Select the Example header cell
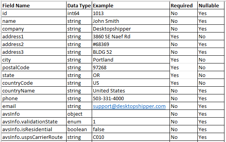Screen dimensions: 226x142 click(131, 5)
